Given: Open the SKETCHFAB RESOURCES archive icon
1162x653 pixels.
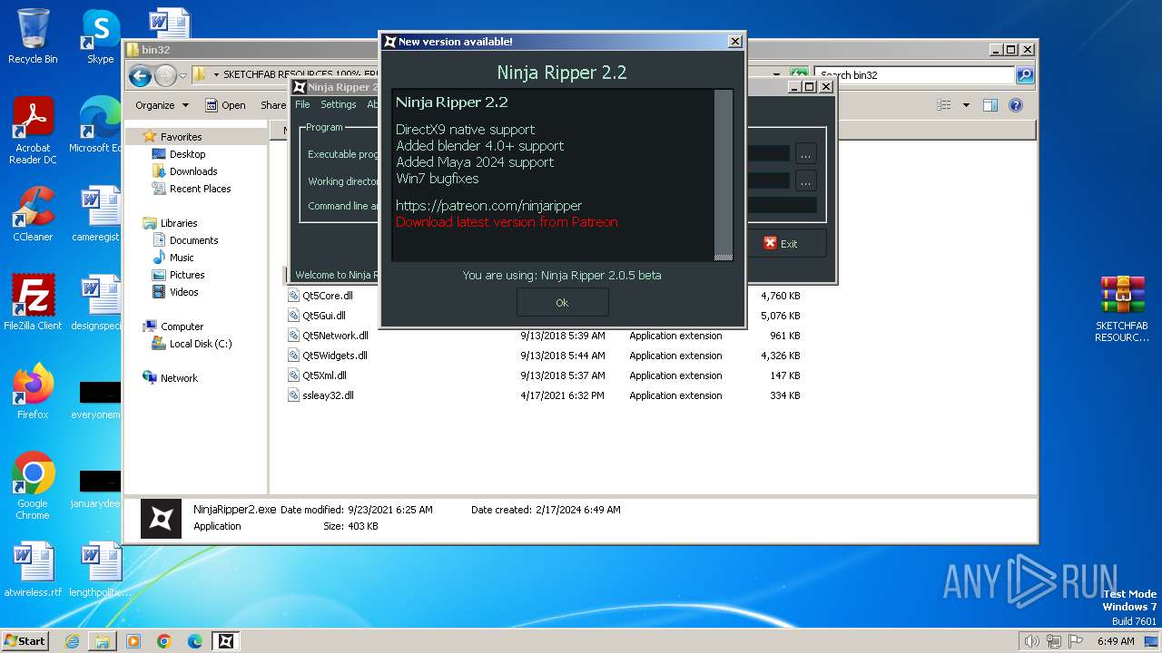Looking at the screenshot, I should 1122,309.
